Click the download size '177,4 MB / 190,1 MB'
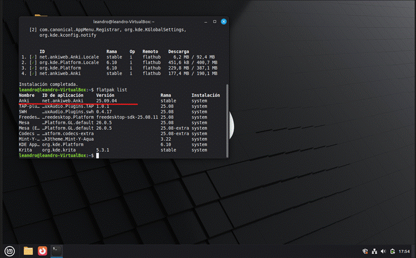Viewport: 416px width, 258px height. (x=193, y=73)
